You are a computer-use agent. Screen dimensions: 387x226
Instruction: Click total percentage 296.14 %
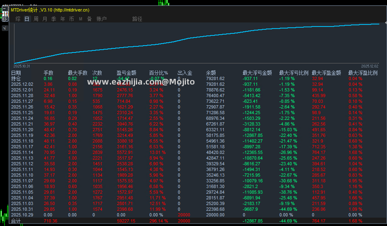click(x=158, y=221)
